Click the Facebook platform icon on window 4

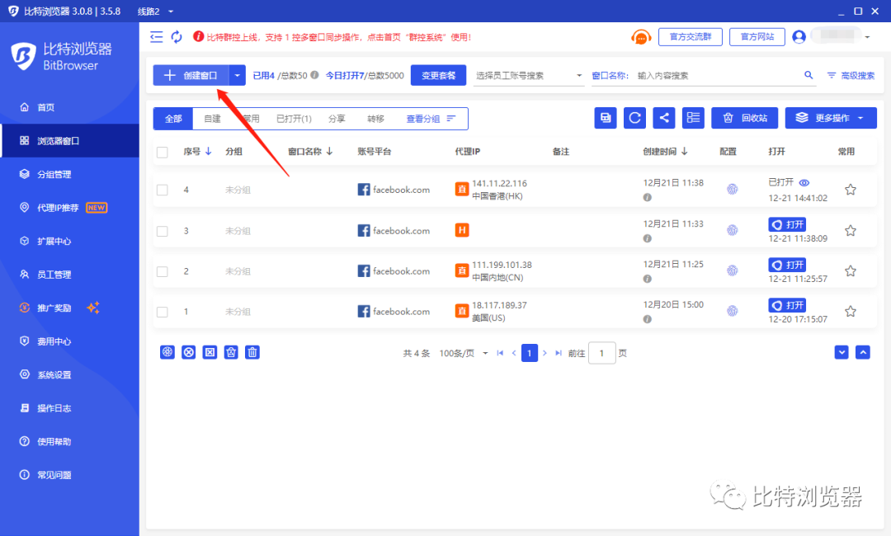[364, 189]
